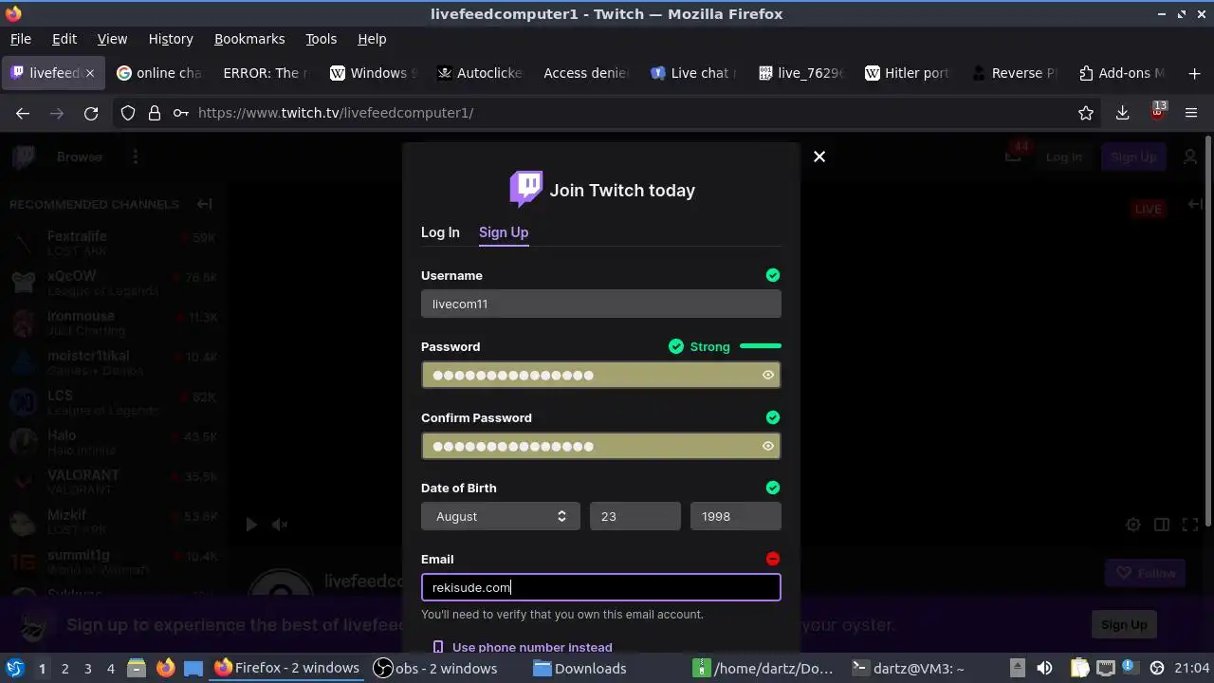
Task: Click the dimmed Sign Up banner button
Action: coord(1124,624)
